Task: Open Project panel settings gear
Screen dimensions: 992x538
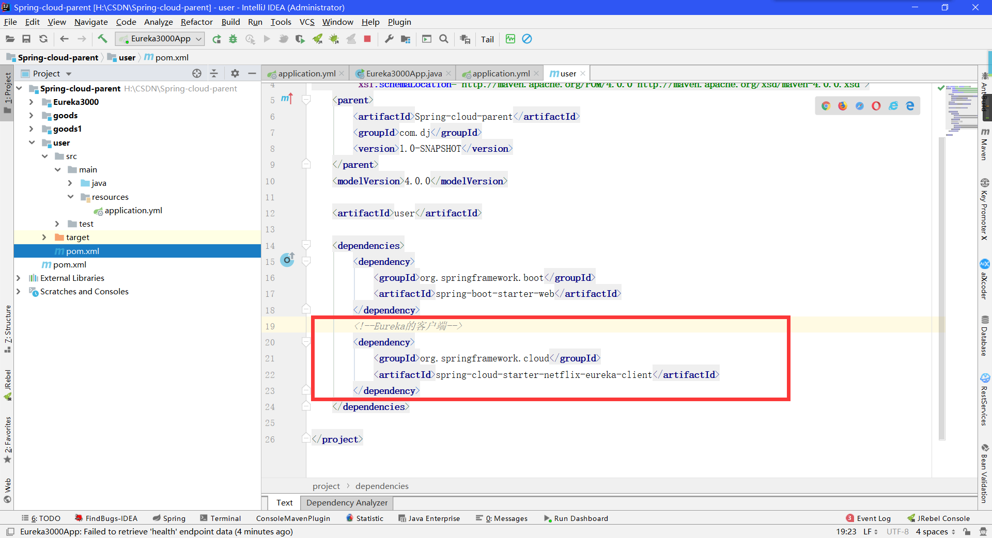Action: [x=235, y=73]
